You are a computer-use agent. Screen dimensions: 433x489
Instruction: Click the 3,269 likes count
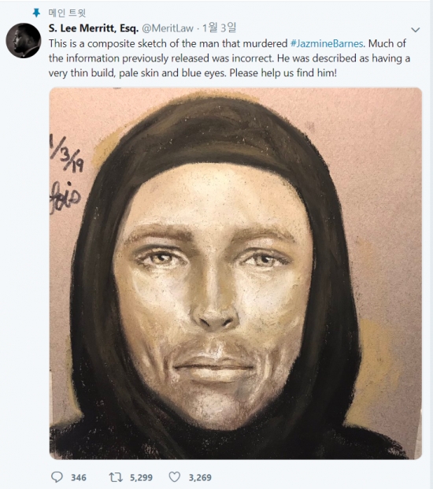point(200,477)
